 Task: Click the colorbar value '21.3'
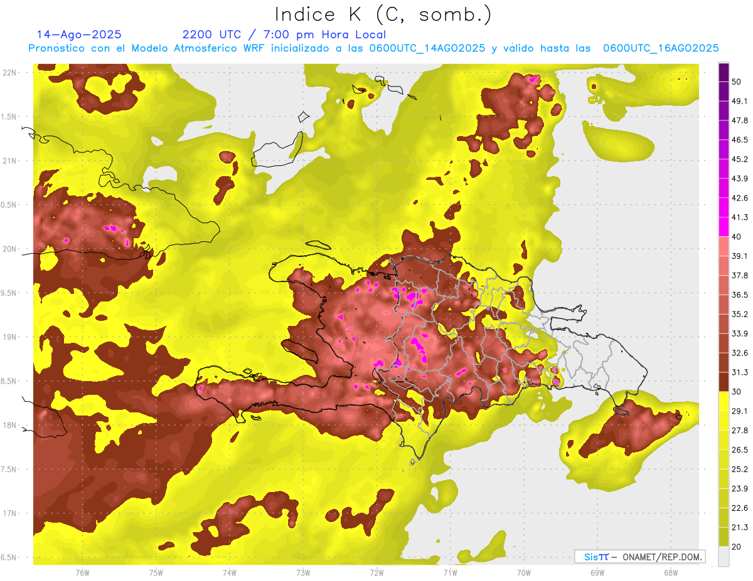740,528
